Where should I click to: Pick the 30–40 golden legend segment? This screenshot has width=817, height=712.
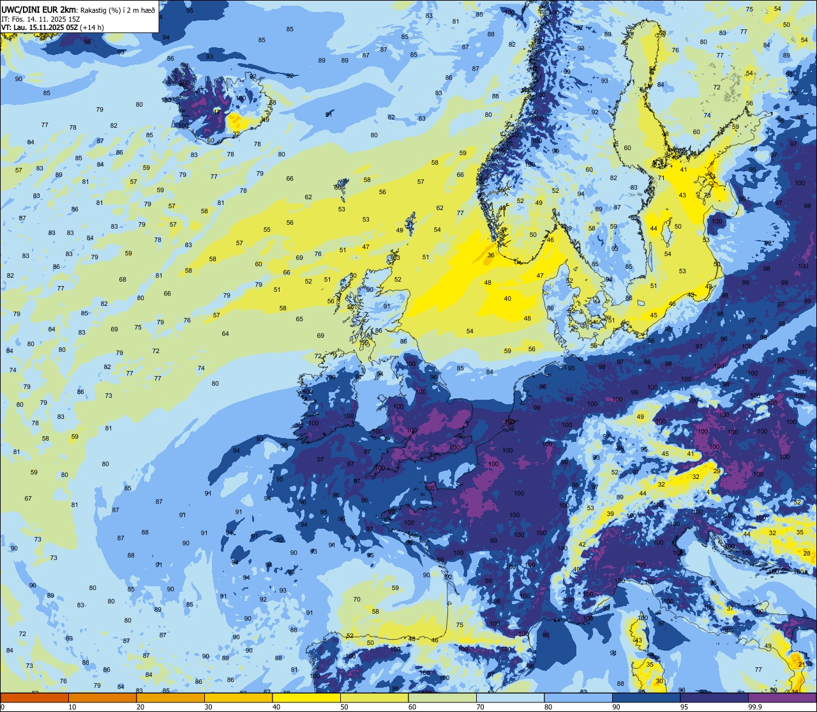pyautogui.click(x=238, y=697)
